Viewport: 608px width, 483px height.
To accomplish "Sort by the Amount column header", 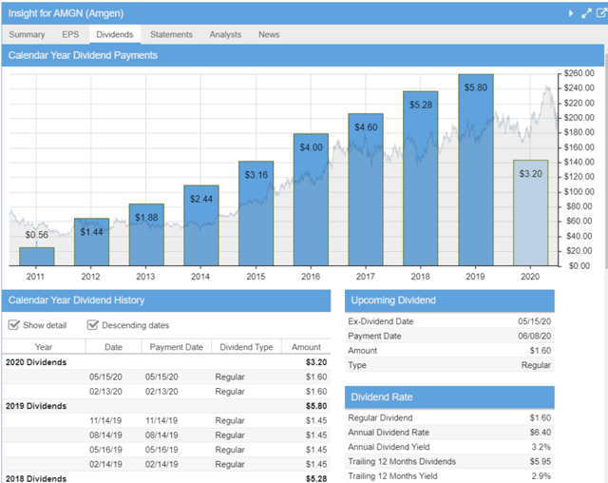I will pyautogui.click(x=306, y=347).
